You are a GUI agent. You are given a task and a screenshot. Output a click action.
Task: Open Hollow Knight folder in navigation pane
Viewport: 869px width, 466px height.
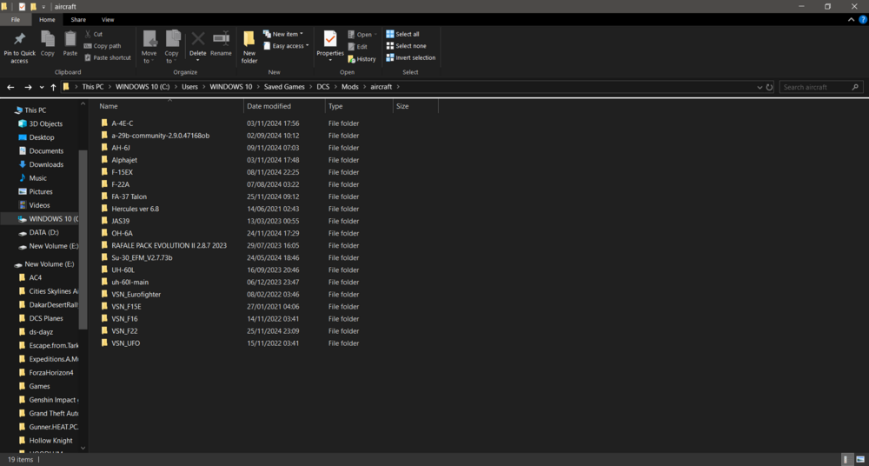coord(50,441)
